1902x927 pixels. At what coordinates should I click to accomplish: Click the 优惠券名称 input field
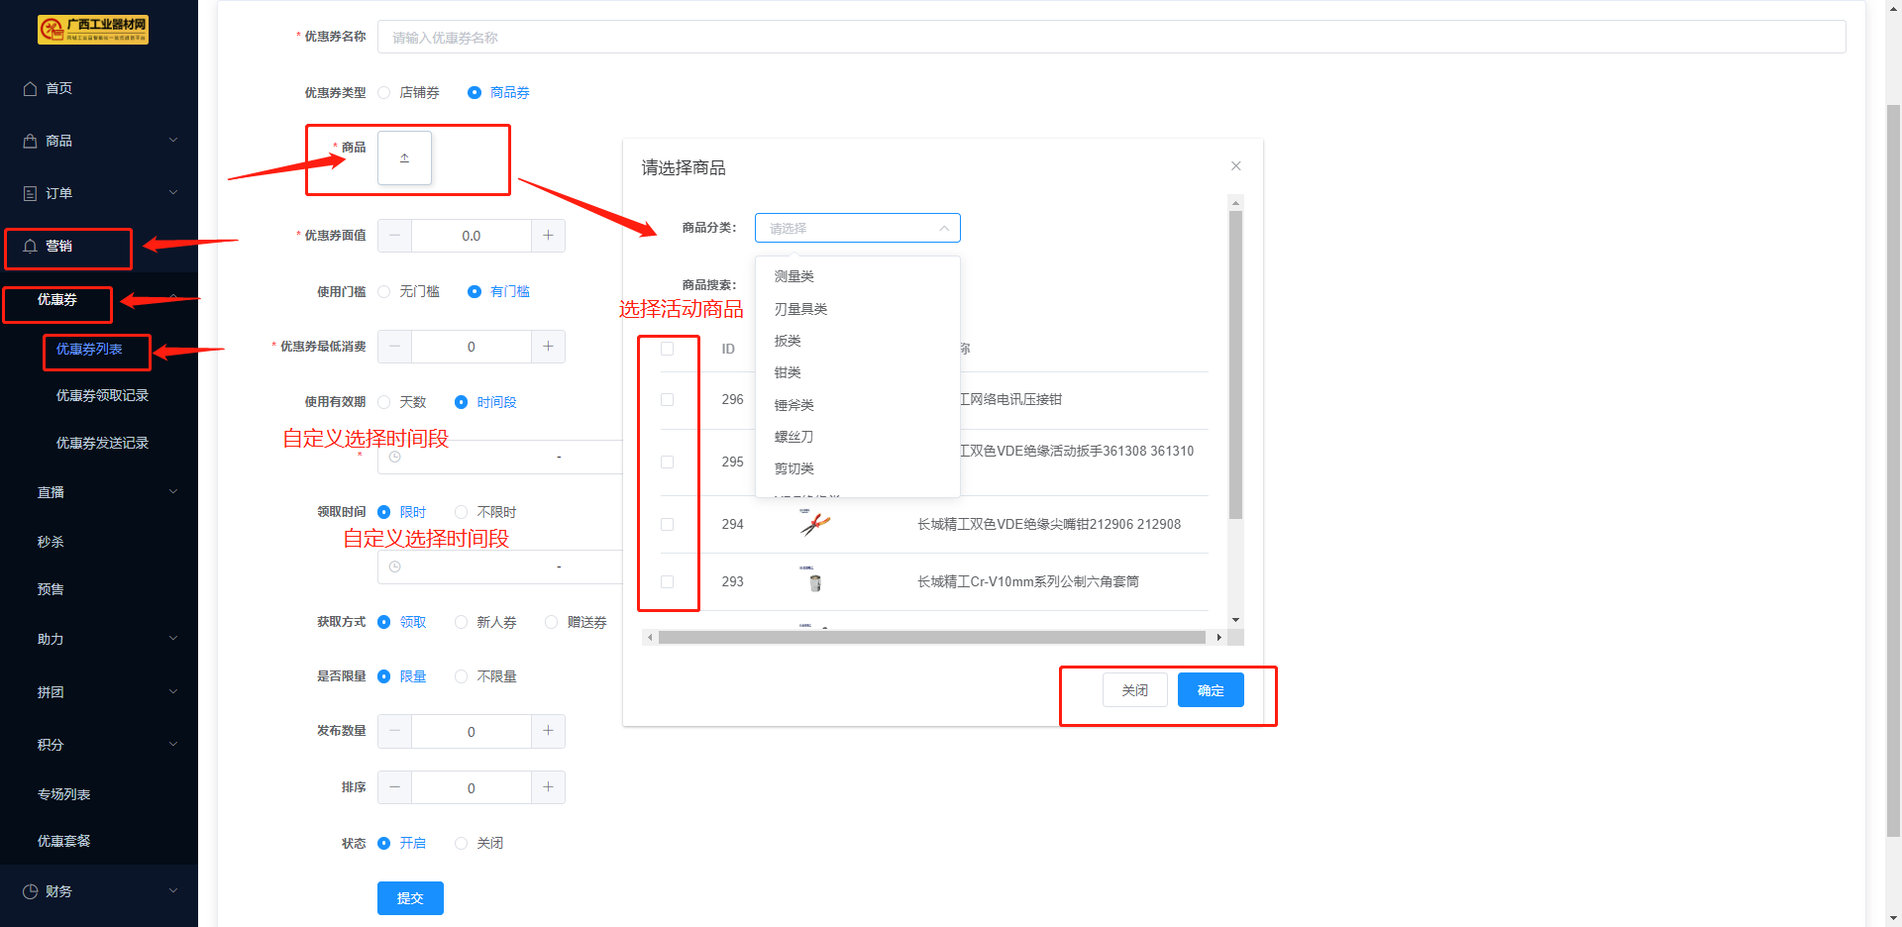click(1110, 38)
